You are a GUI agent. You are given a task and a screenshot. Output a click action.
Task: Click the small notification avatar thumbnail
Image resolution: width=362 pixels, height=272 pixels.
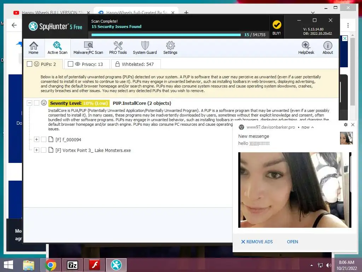[346, 138]
